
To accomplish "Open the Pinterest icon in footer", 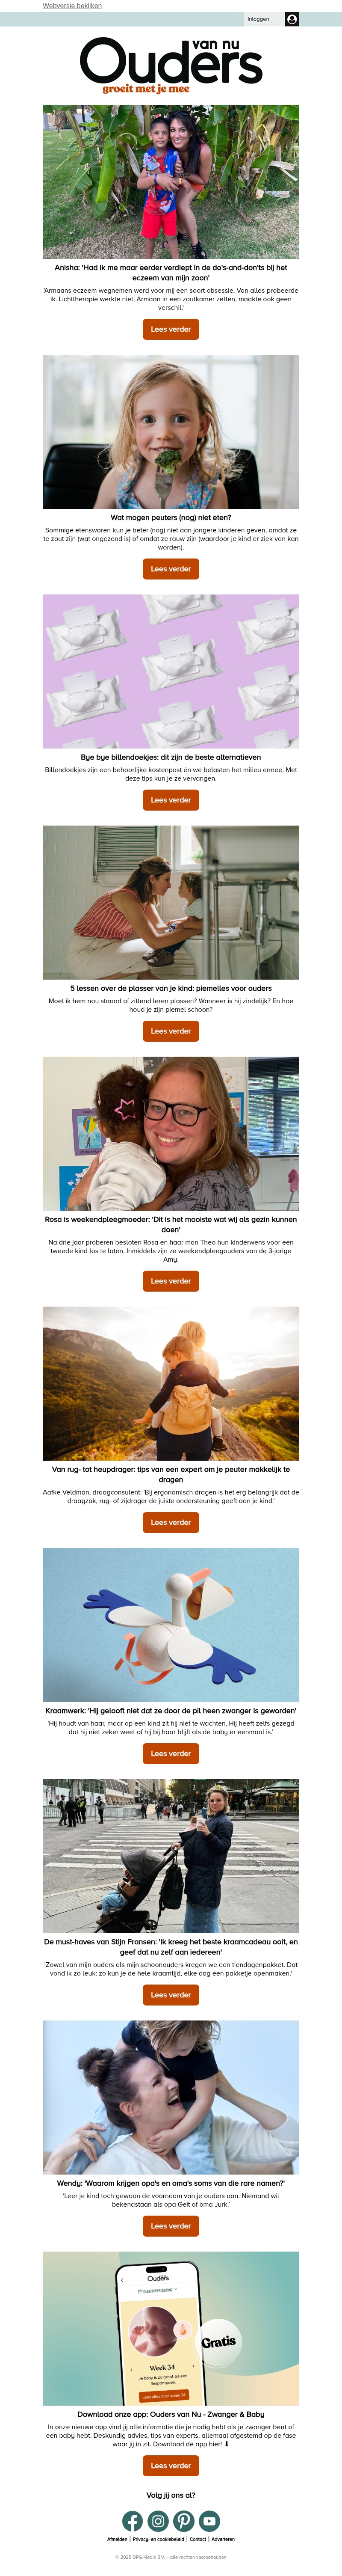I will pos(184,2521).
